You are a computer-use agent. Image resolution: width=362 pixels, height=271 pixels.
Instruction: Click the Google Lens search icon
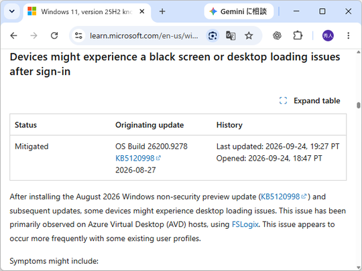click(x=213, y=35)
